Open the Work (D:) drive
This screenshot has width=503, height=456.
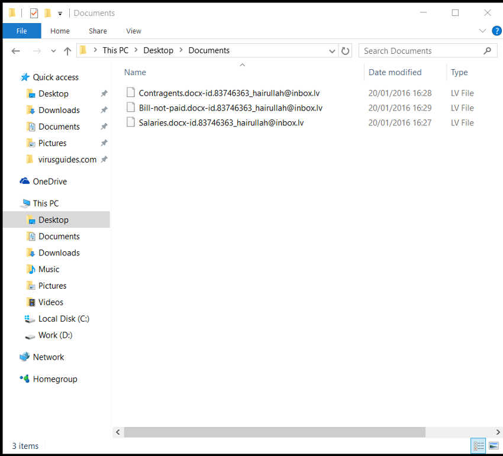(x=55, y=335)
